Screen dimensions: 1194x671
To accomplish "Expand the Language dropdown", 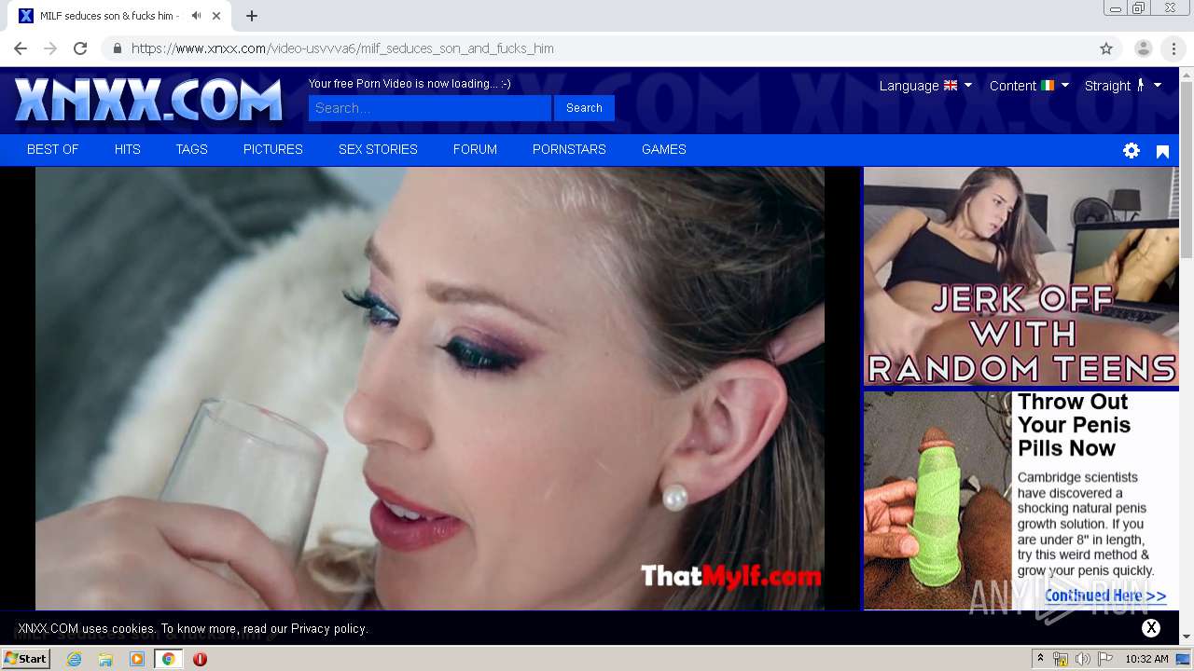I will 925,86.
